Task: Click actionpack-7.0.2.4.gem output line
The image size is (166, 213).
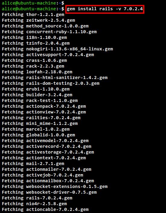Action: click(x=44, y=106)
